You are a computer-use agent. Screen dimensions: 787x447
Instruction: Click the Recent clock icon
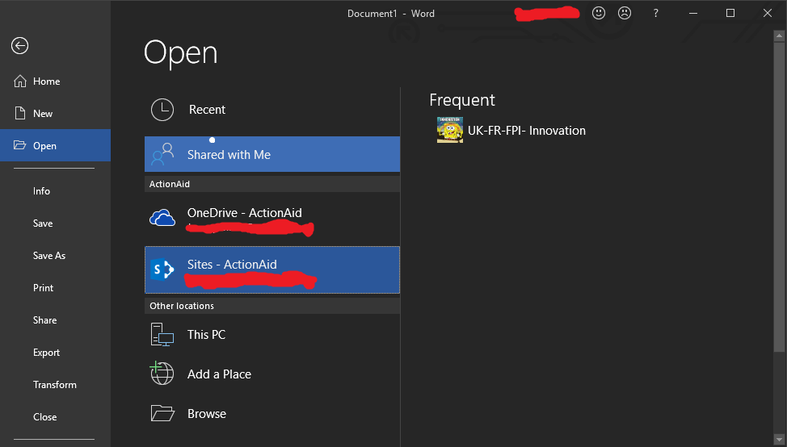[162, 110]
